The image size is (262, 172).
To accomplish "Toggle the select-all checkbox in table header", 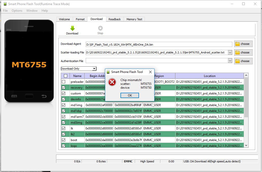I will tap(65, 76).
